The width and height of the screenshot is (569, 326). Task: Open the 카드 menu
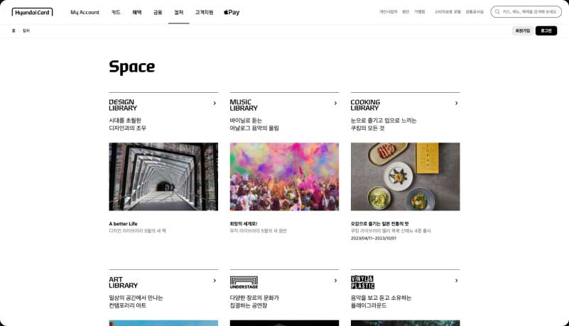116,12
